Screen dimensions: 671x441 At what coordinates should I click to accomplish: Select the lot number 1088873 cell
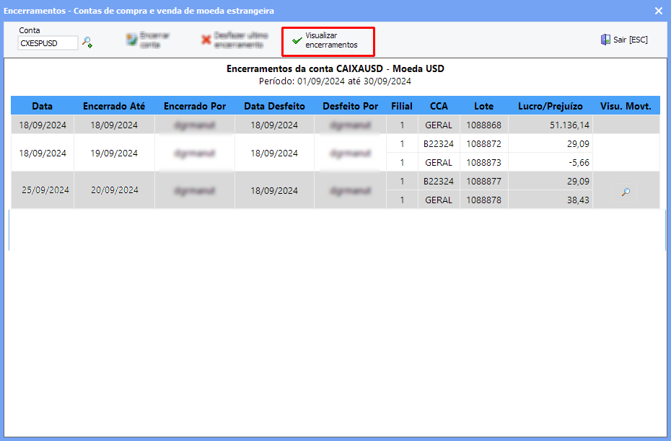click(x=483, y=163)
